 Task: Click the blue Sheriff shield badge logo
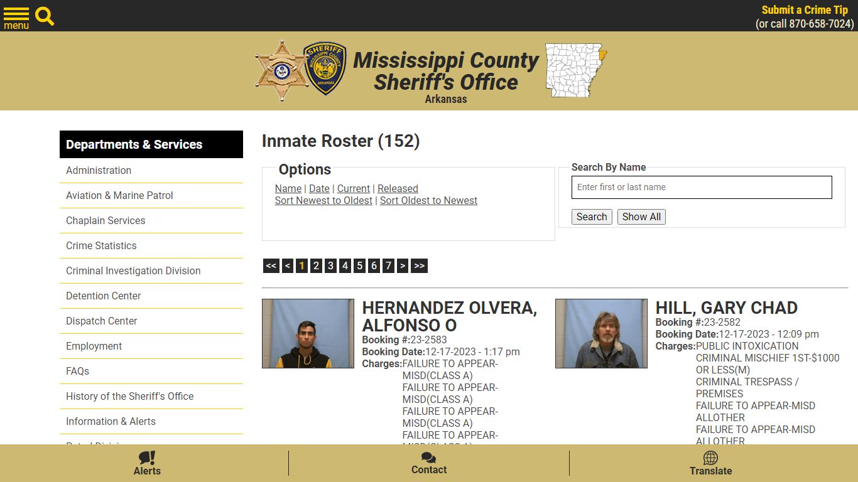[x=325, y=69]
